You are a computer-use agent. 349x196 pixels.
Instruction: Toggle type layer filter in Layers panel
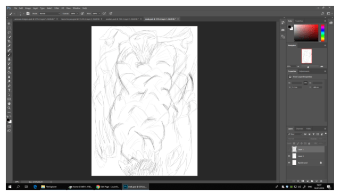coord(313,134)
